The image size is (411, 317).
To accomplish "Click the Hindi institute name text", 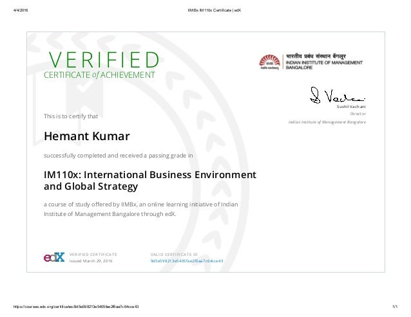I will (x=316, y=56).
